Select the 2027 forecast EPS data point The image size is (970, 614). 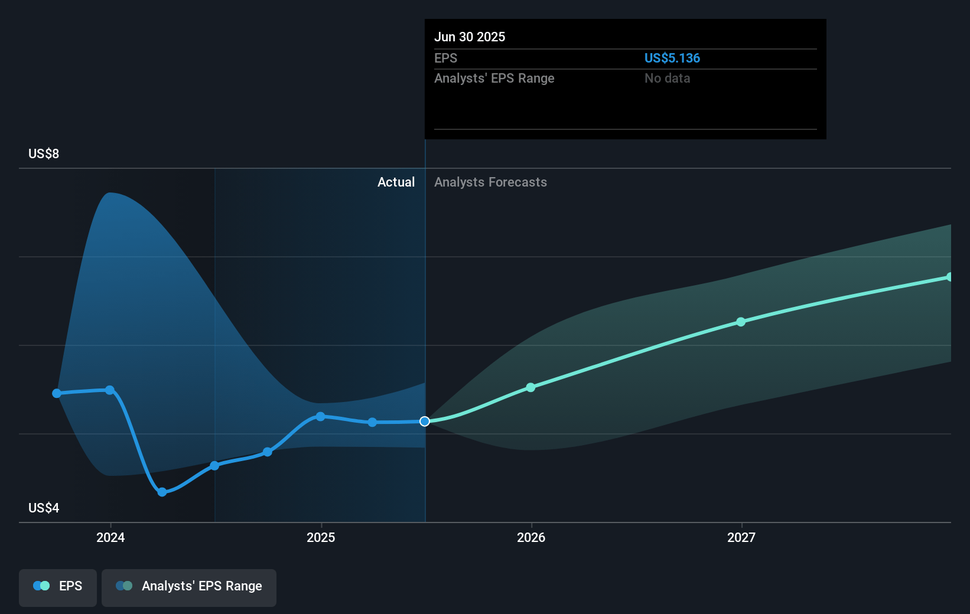(x=741, y=322)
